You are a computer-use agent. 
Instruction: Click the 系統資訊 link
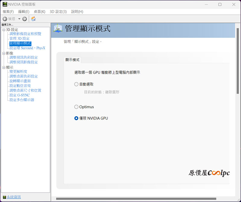(x=14, y=197)
